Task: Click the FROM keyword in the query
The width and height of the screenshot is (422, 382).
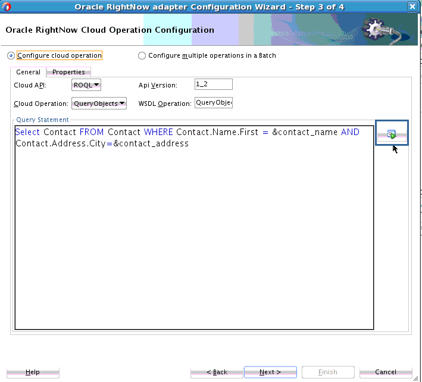Action: [92, 132]
